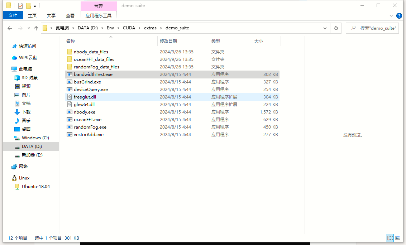Switch to the 查看 ribbon tab
406x245 pixels.
click(70, 16)
